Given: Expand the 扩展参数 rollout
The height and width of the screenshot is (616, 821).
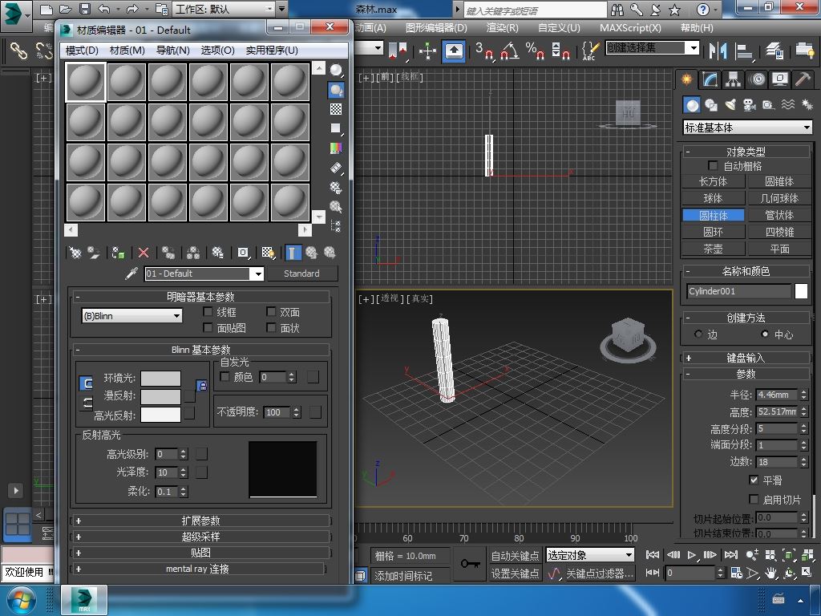Looking at the screenshot, I should (200, 521).
